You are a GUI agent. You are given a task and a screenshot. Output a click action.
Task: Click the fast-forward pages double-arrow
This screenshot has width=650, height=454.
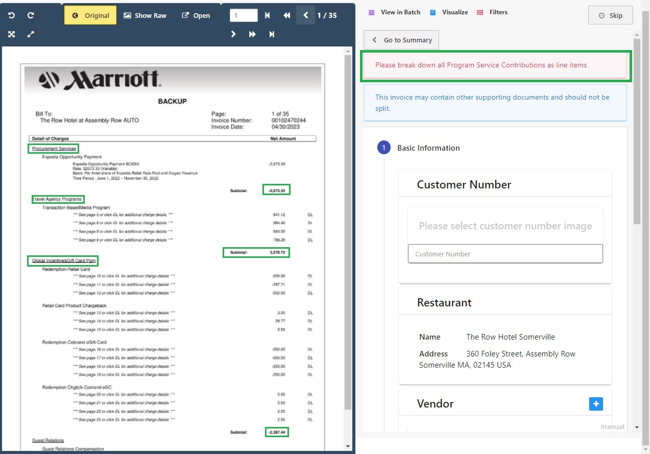(252, 34)
